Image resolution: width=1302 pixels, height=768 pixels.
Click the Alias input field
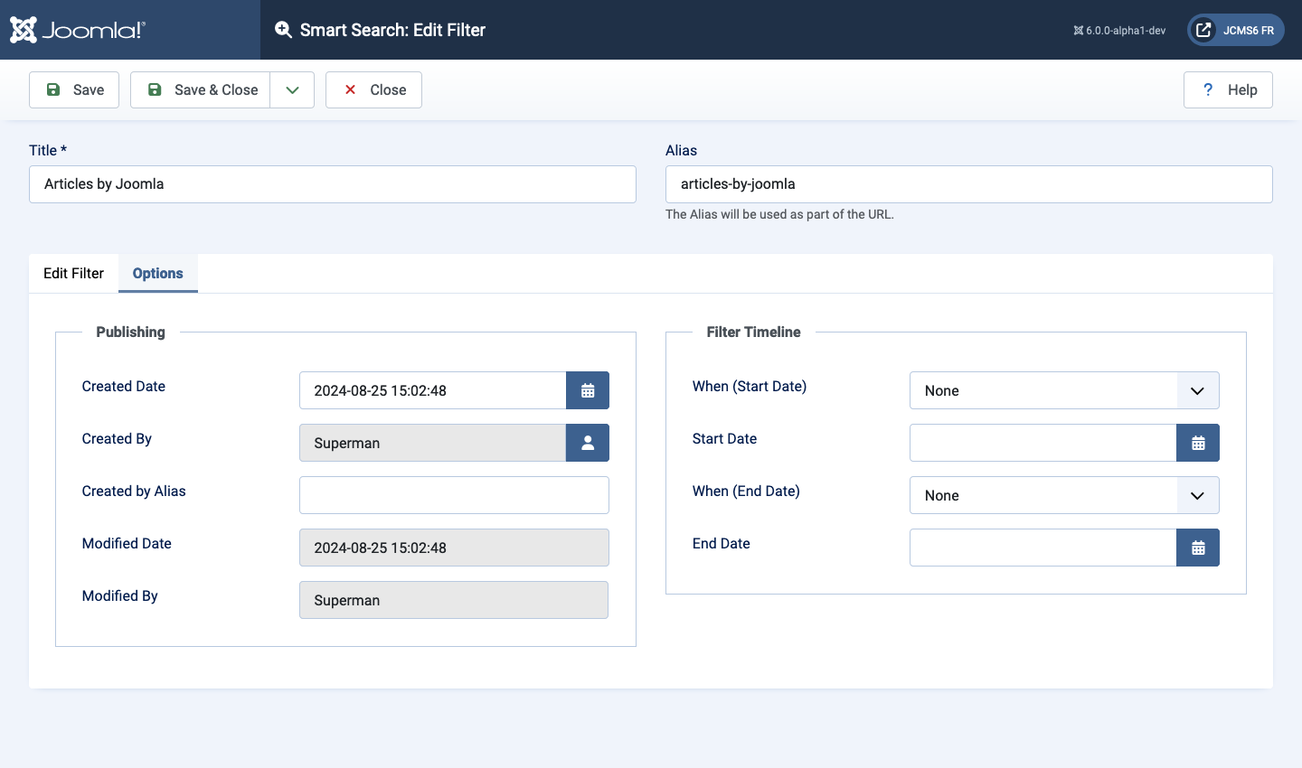click(x=968, y=184)
